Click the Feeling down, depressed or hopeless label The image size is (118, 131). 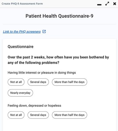[34, 105]
